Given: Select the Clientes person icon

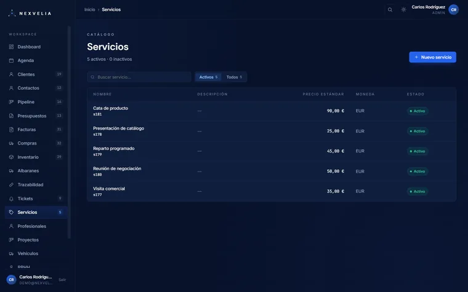Looking at the screenshot, I should (x=11, y=74).
